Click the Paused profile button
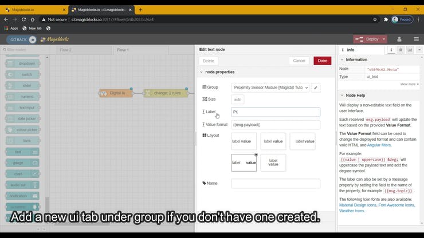This screenshot has width=424, height=238. pos(402,19)
